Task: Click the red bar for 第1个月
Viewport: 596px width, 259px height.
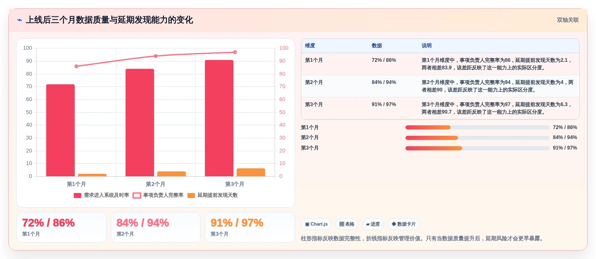Action: click(x=60, y=130)
